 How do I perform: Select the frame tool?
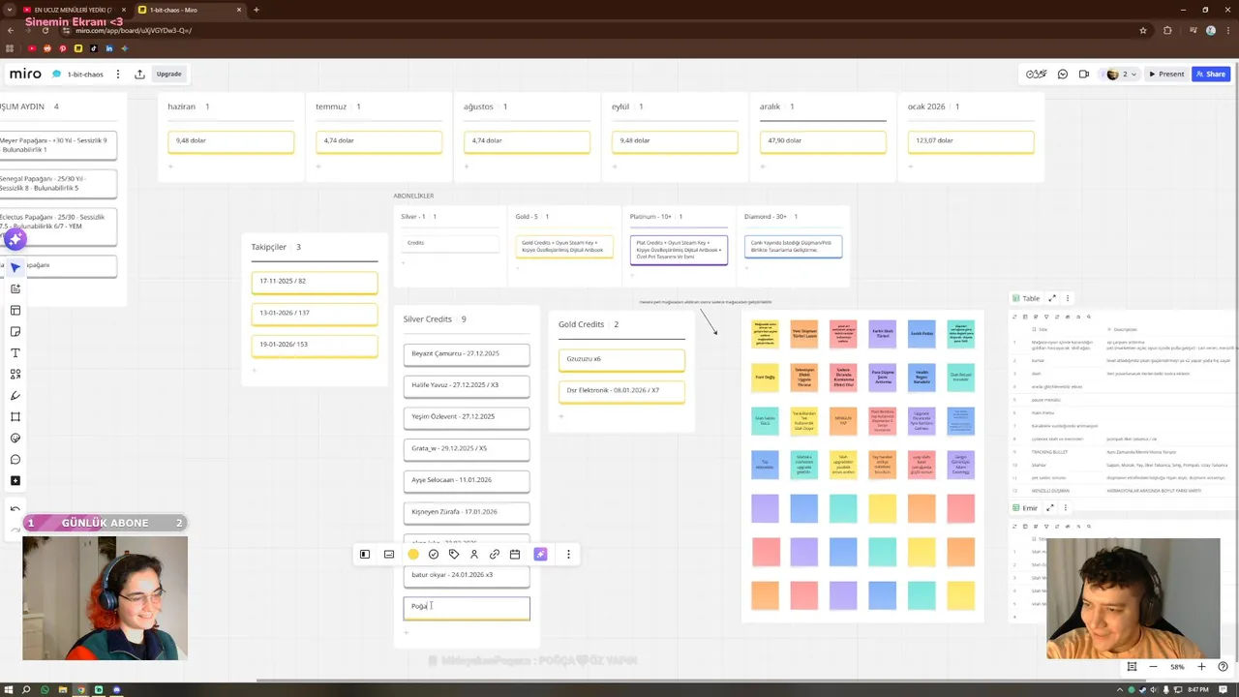pyautogui.click(x=15, y=417)
